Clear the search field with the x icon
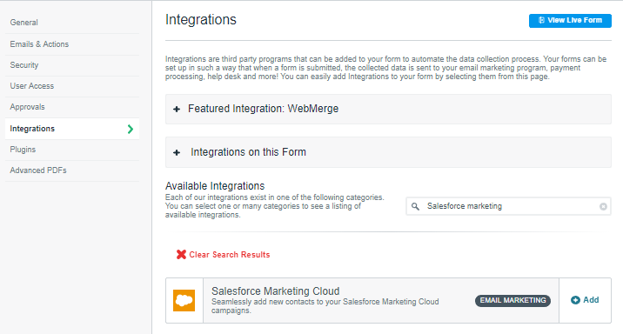The width and height of the screenshot is (623, 334). pyautogui.click(x=603, y=206)
